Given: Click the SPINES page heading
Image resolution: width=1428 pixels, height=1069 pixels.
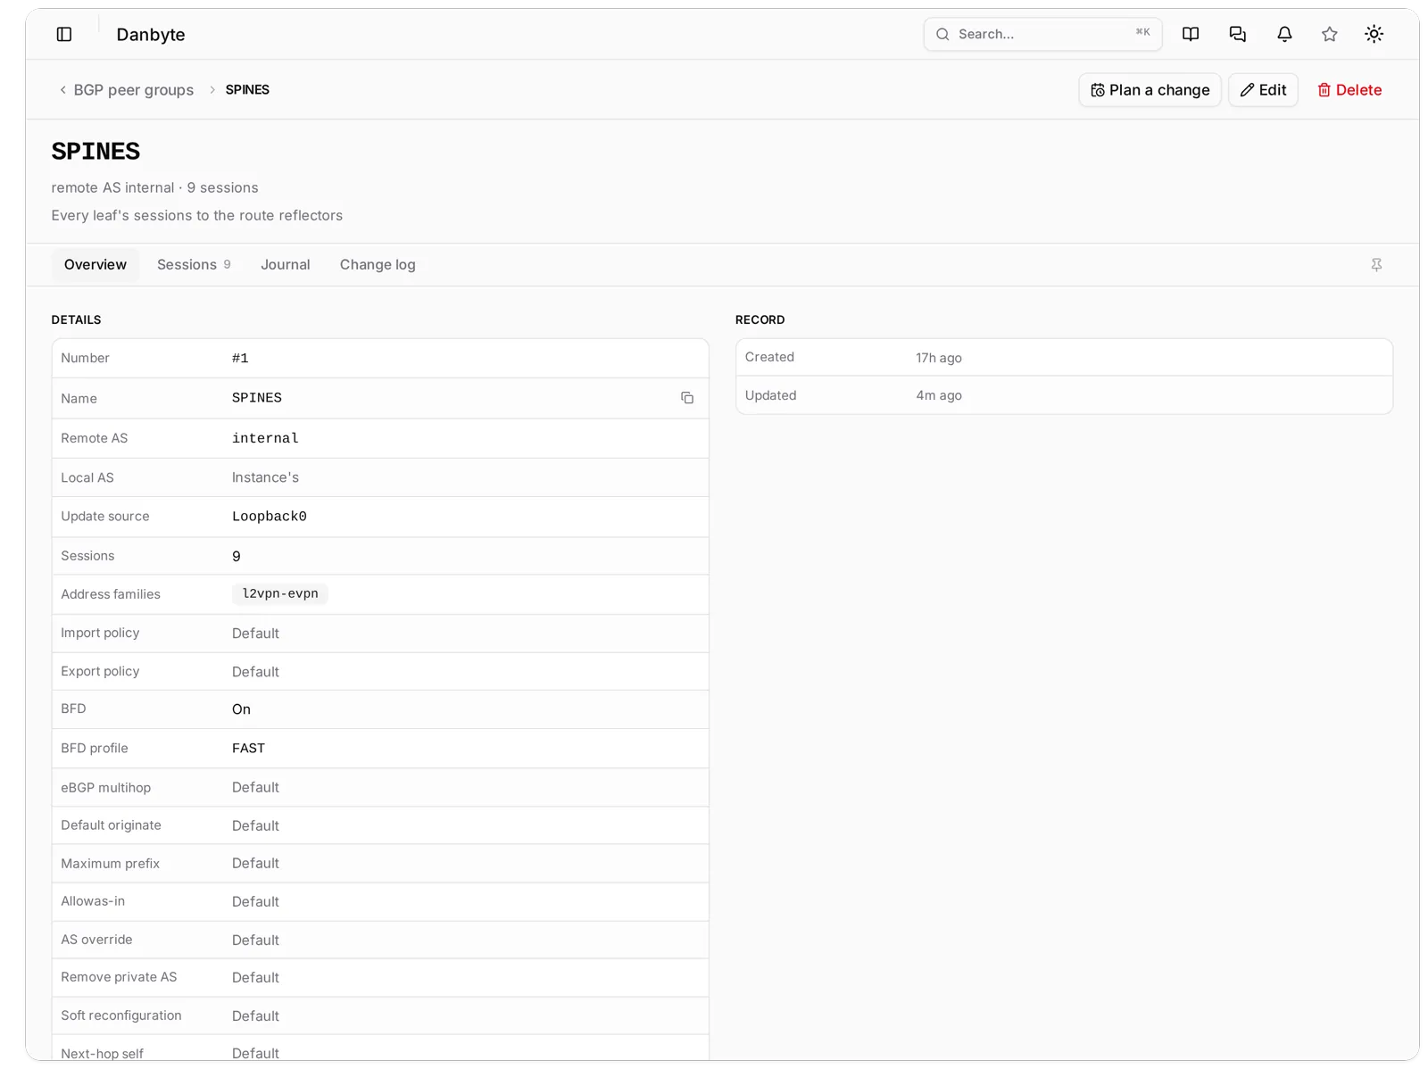Looking at the screenshot, I should coord(95,152).
